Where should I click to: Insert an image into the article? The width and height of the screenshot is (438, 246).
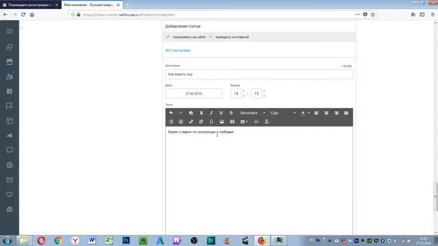(x=222, y=122)
